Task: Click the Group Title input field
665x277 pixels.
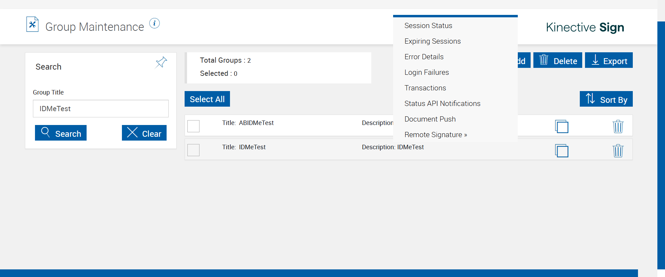Action: [100, 109]
